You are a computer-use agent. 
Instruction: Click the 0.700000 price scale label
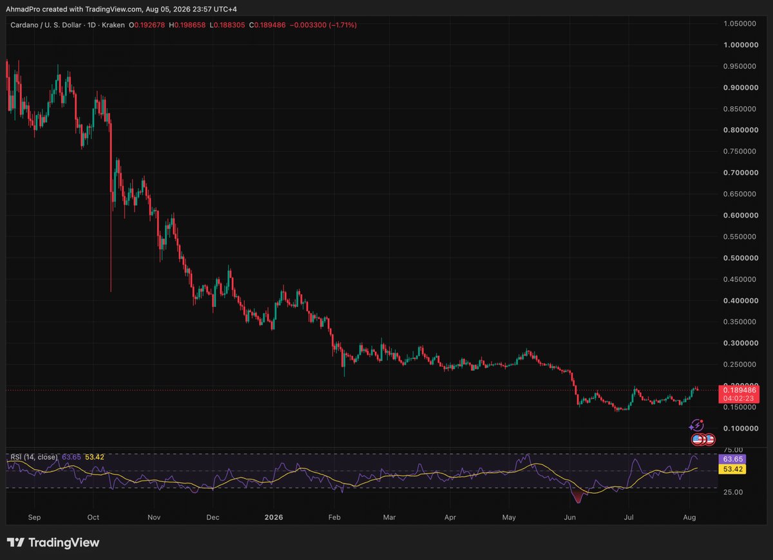tap(740, 173)
